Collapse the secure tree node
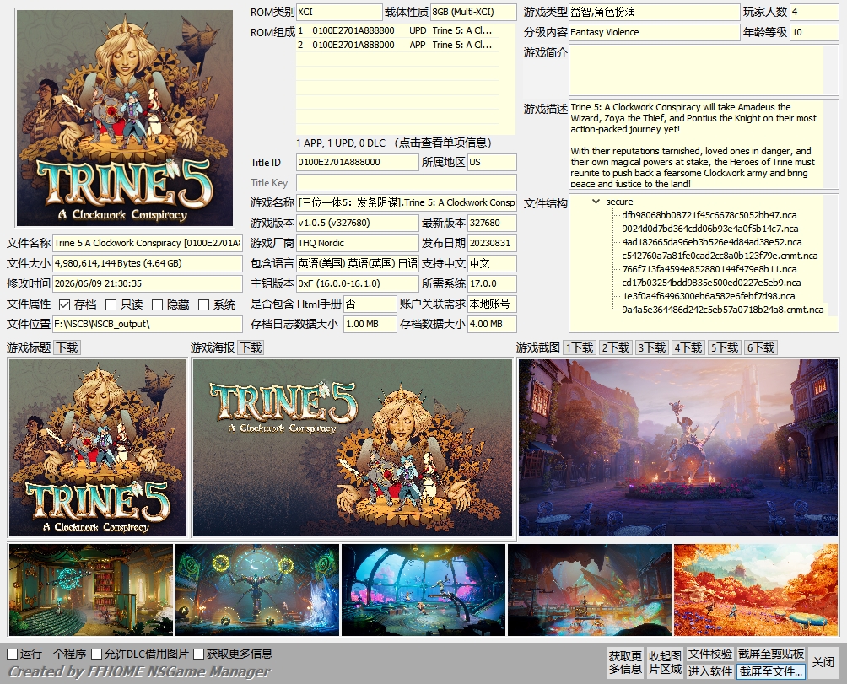Screen dimensions: 847x684 click(596, 202)
